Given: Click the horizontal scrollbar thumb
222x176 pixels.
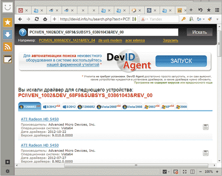Looking at the screenshot, I should coord(136,165).
